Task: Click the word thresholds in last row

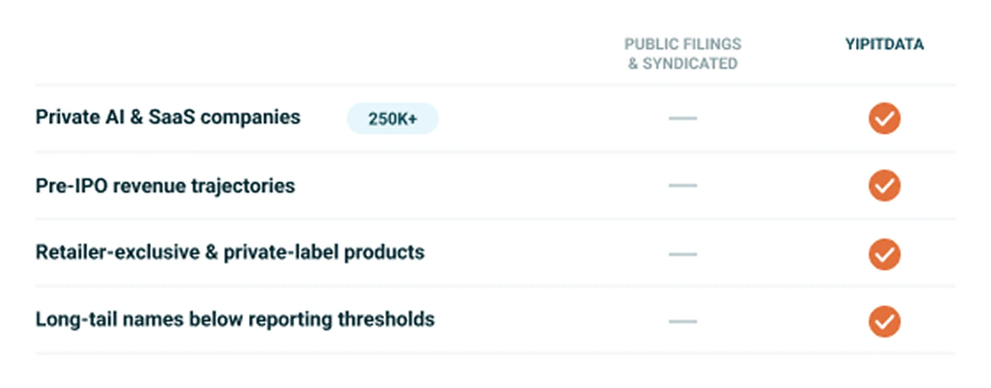Action: (x=387, y=319)
